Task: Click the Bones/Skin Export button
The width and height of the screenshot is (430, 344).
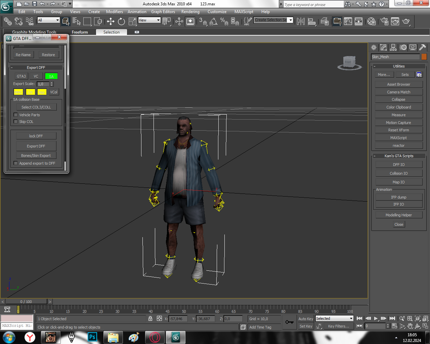Action: tap(36, 156)
